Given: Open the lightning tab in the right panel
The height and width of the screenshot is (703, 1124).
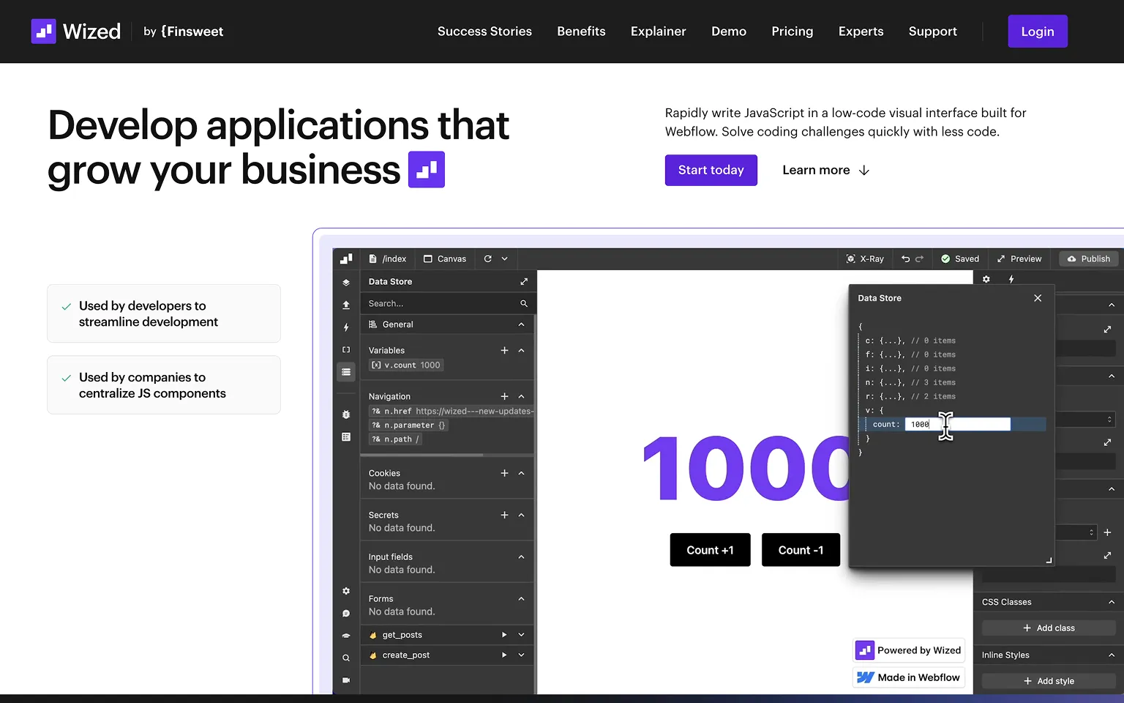Looking at the screenshot, I should [1011, 279].
